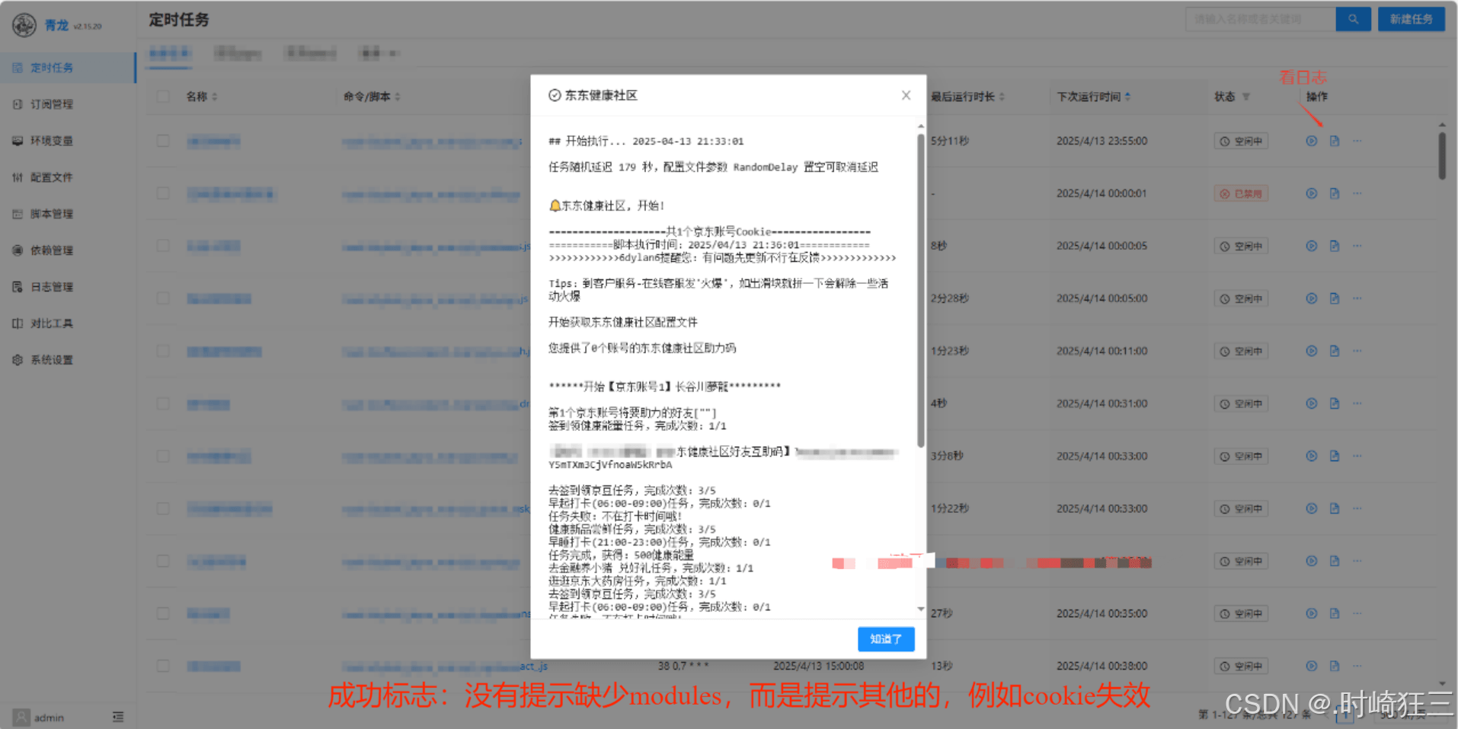Open the 状态 column filter
This screenshot has width=1458, height=729.
coord(1246,97)
